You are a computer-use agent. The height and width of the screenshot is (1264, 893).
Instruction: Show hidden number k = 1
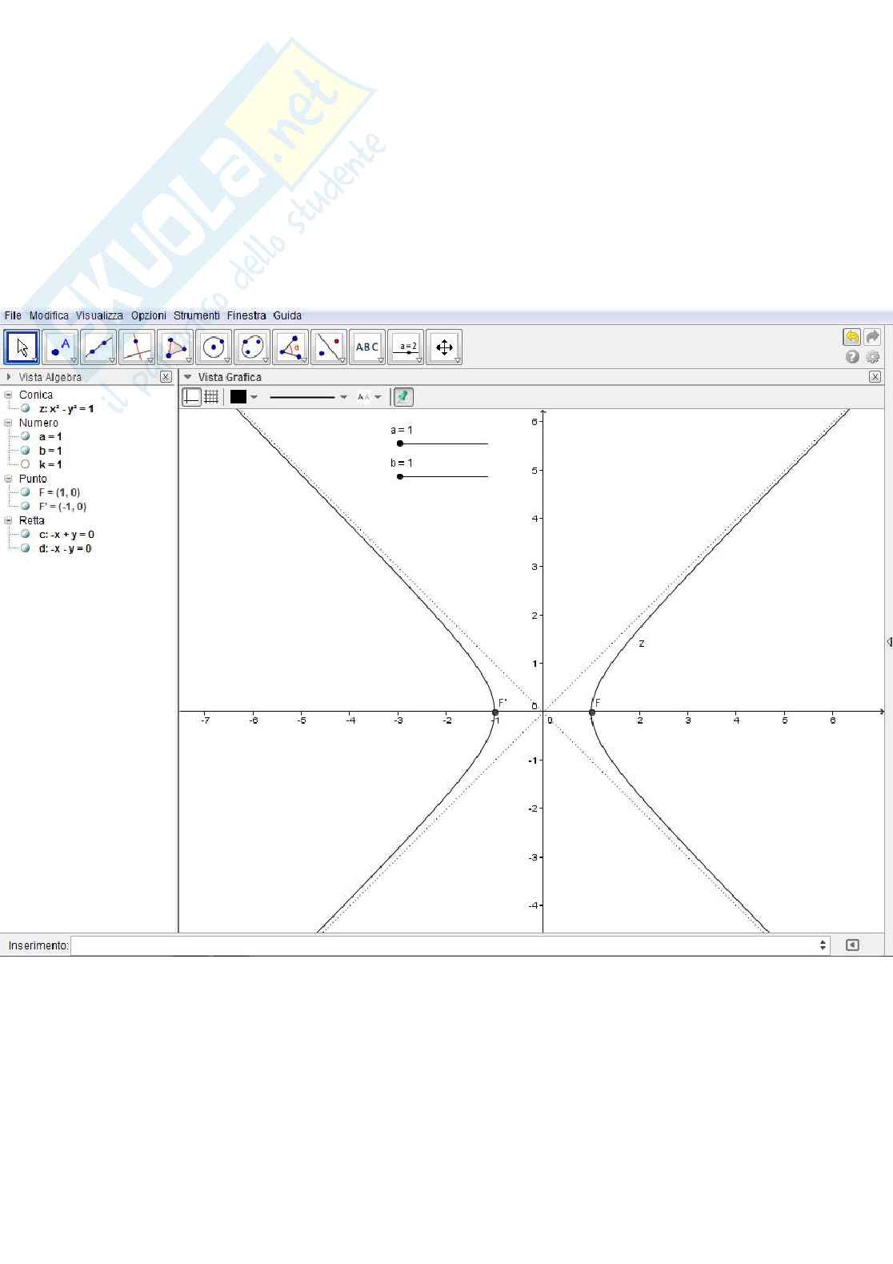click(26, 464)
